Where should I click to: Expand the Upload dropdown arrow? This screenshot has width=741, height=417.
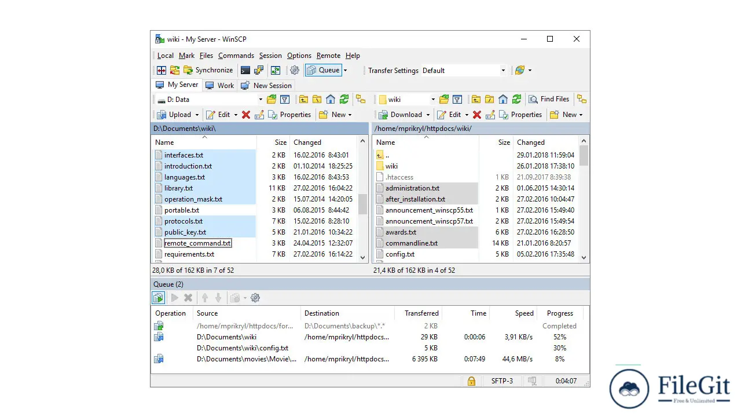197,115
